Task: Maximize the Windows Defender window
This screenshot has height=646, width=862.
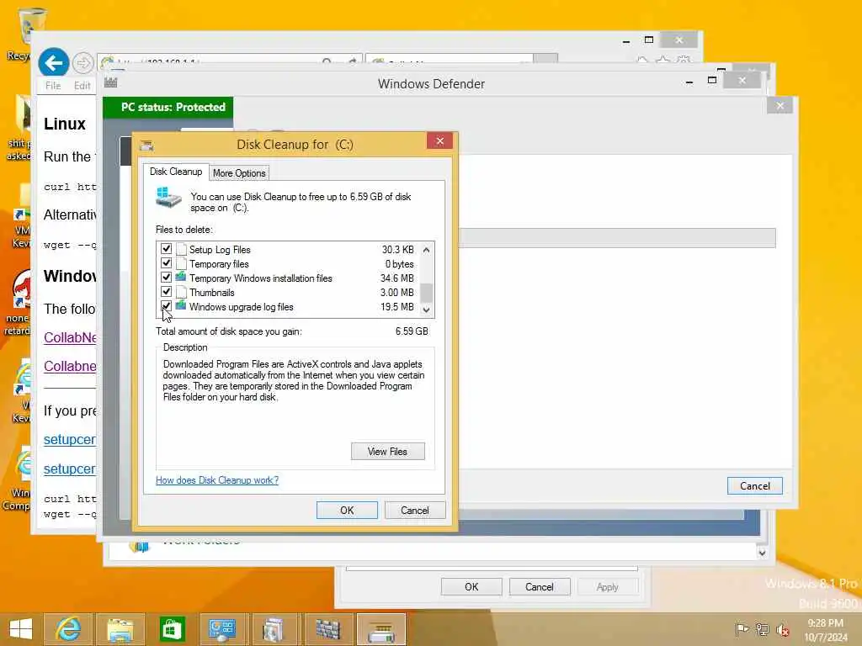Action: point(712,80)
